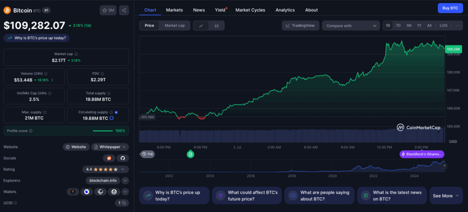The width and height of the screenshot is (468, 212).
Task: Click info icon for Vol/Mkt Cap (24h)
Action: tap(49, 93)
